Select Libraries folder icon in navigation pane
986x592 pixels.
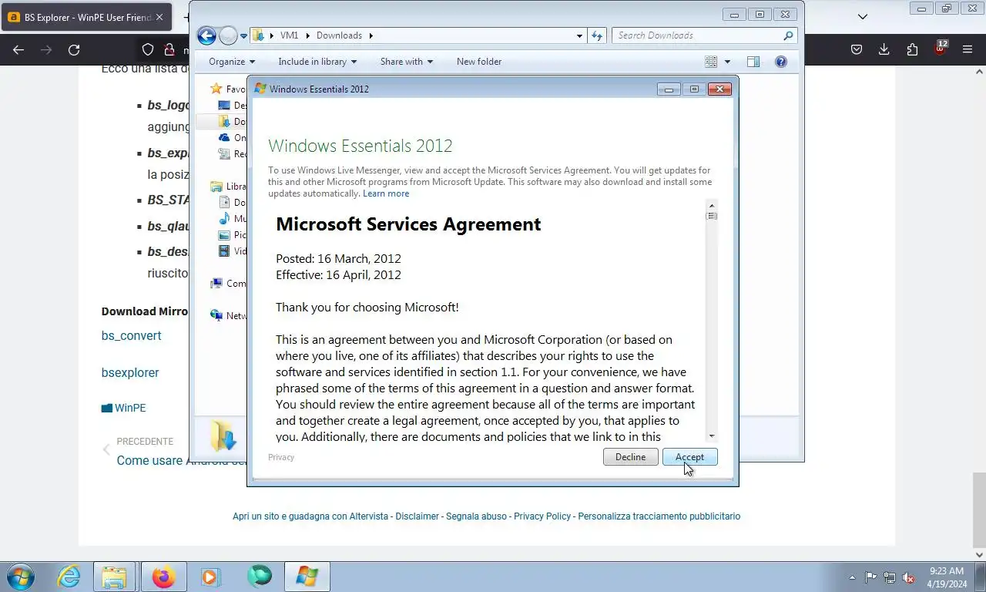(216, 187)
